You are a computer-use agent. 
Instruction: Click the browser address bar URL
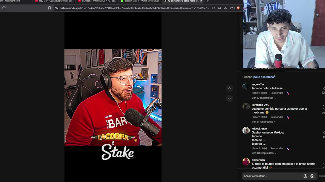click(135, 8)
